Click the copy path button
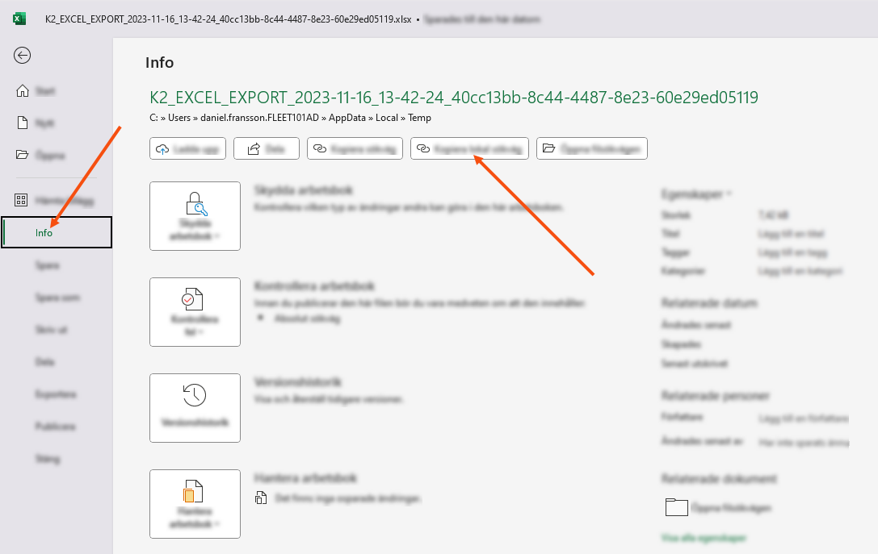The height and width of the screenshot is (554, 878). (355, 148)
